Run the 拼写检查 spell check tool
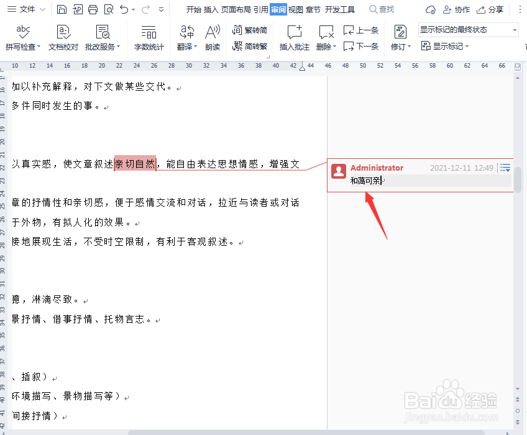 point(22,37)
